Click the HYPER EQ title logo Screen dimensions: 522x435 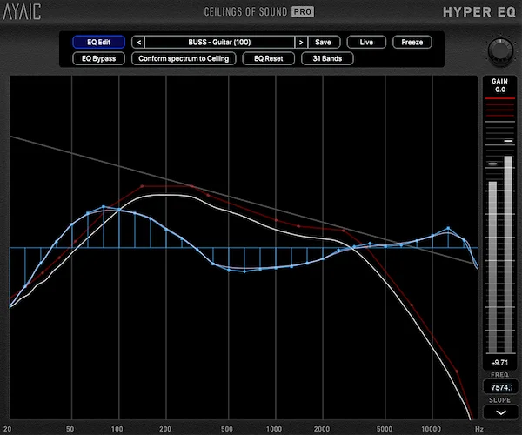(x=479, y=11)
